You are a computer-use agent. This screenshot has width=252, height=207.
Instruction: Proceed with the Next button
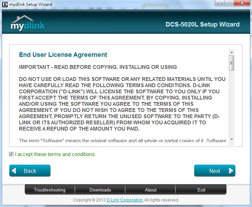click(x=215, y=170)
